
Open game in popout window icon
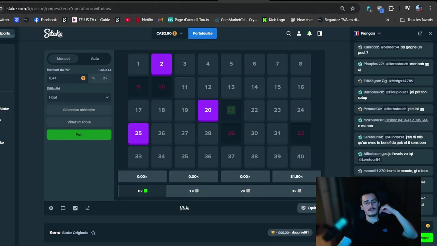click(87, 208)
